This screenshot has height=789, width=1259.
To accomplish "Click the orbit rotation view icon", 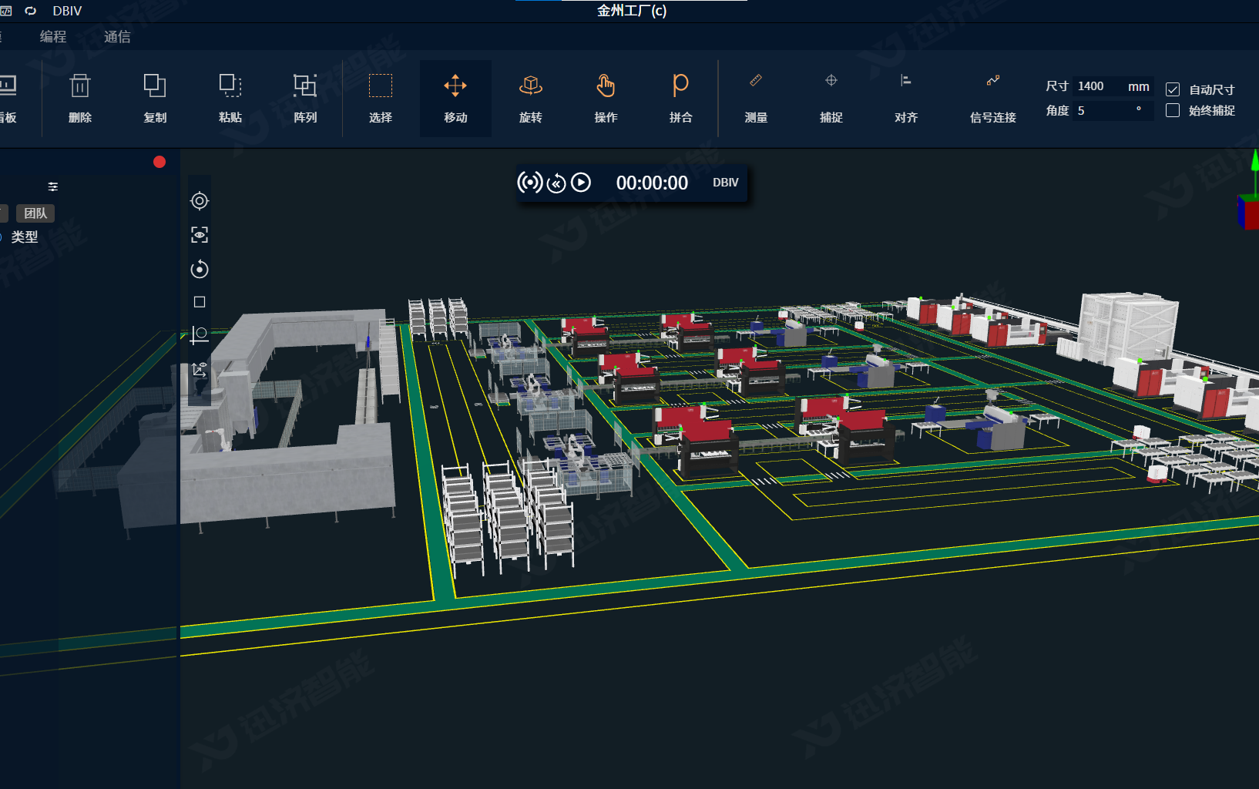I will pos(200,269).
